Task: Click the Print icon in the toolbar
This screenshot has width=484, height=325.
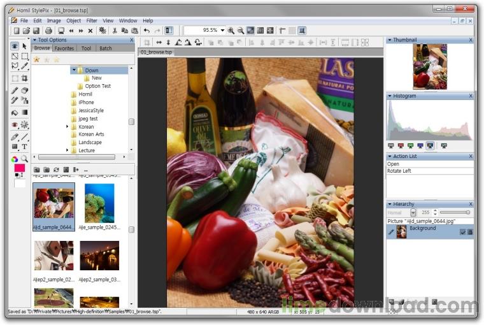Action: pyautogui.click(x=47, y=31)
